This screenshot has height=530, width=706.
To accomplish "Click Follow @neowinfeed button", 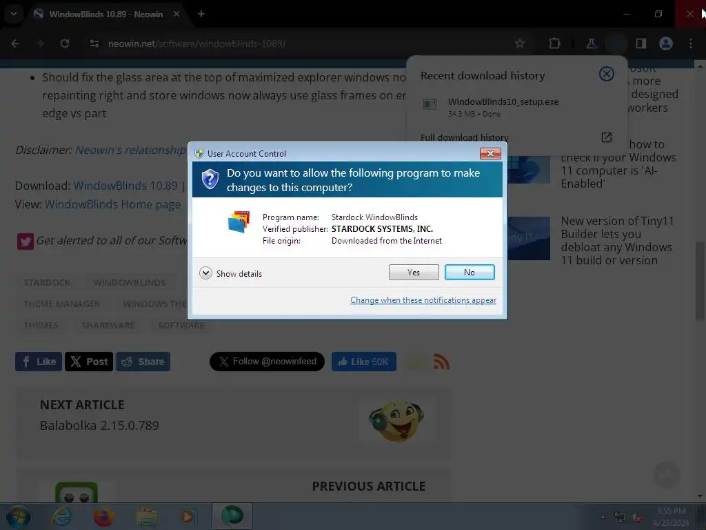I will pos(267,362).
